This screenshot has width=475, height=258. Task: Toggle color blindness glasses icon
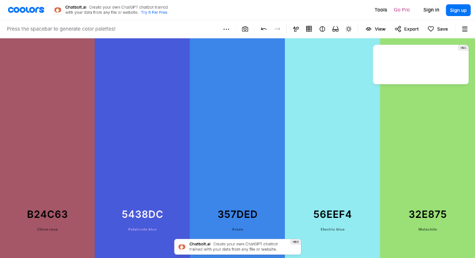335,29
